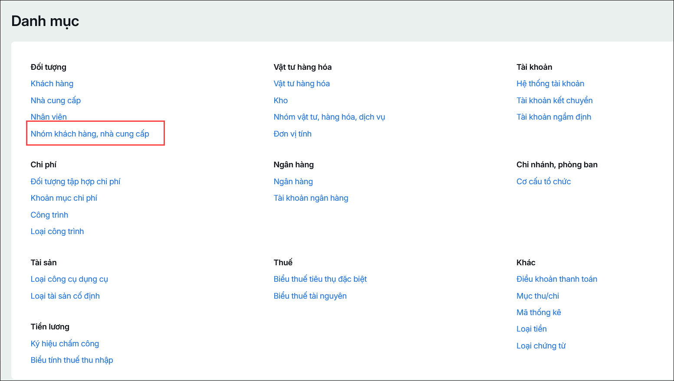Screen dimensions: 674x381
Task: Open Nhân viên category
Action: (49, 117)
